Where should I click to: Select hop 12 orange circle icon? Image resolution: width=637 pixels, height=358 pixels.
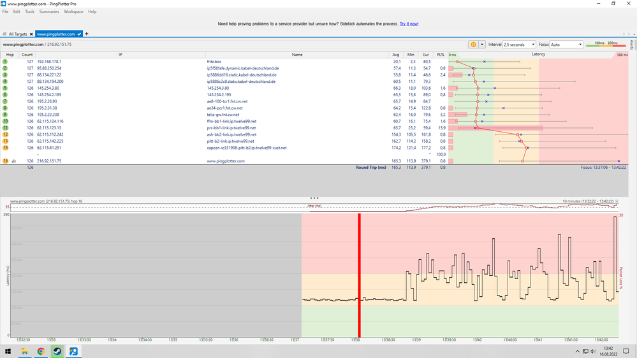click(x=5, y=134)
